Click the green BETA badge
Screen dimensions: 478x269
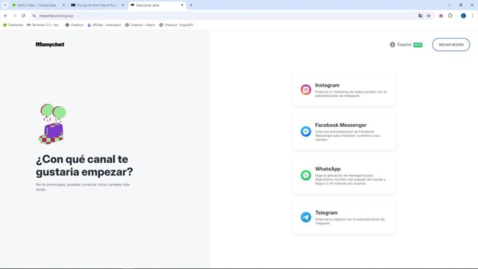pyautogui.click(x=418, y=45)
